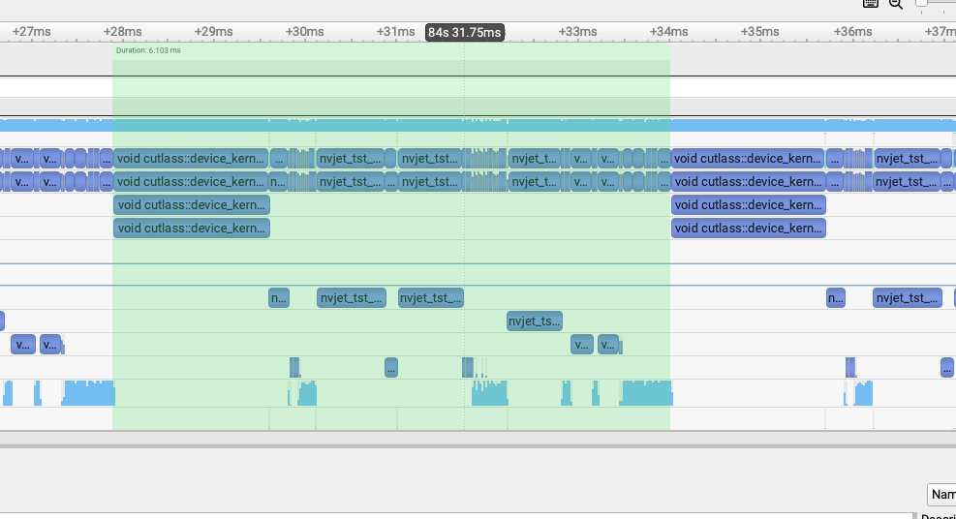Select the unselected cutlass::device_kernel block in the top row
956x519 pixels.
point(748,158)
